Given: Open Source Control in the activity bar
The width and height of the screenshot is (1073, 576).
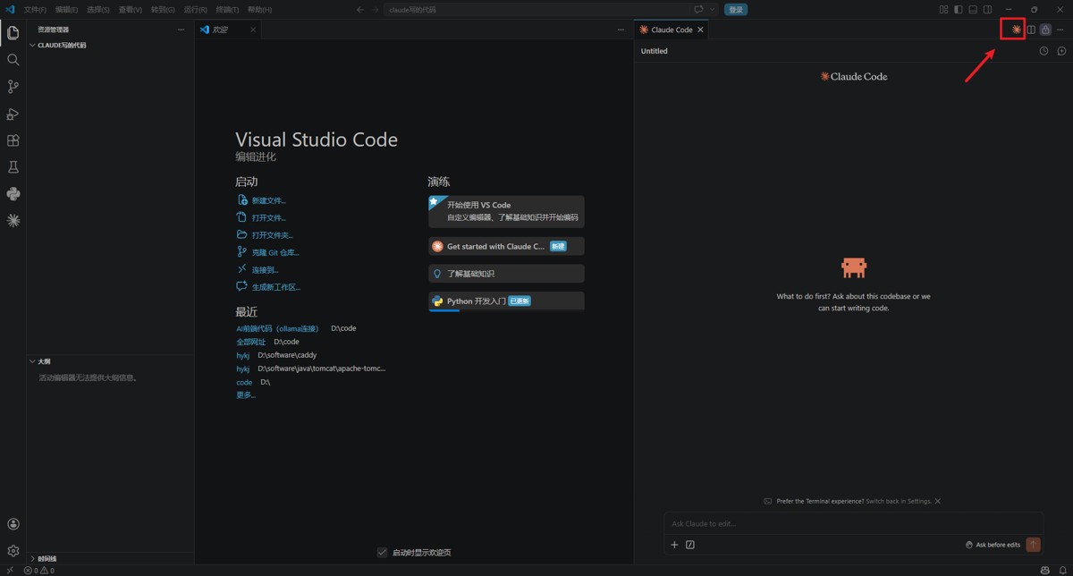Looking at the screenshot, I should pos(13,87).
